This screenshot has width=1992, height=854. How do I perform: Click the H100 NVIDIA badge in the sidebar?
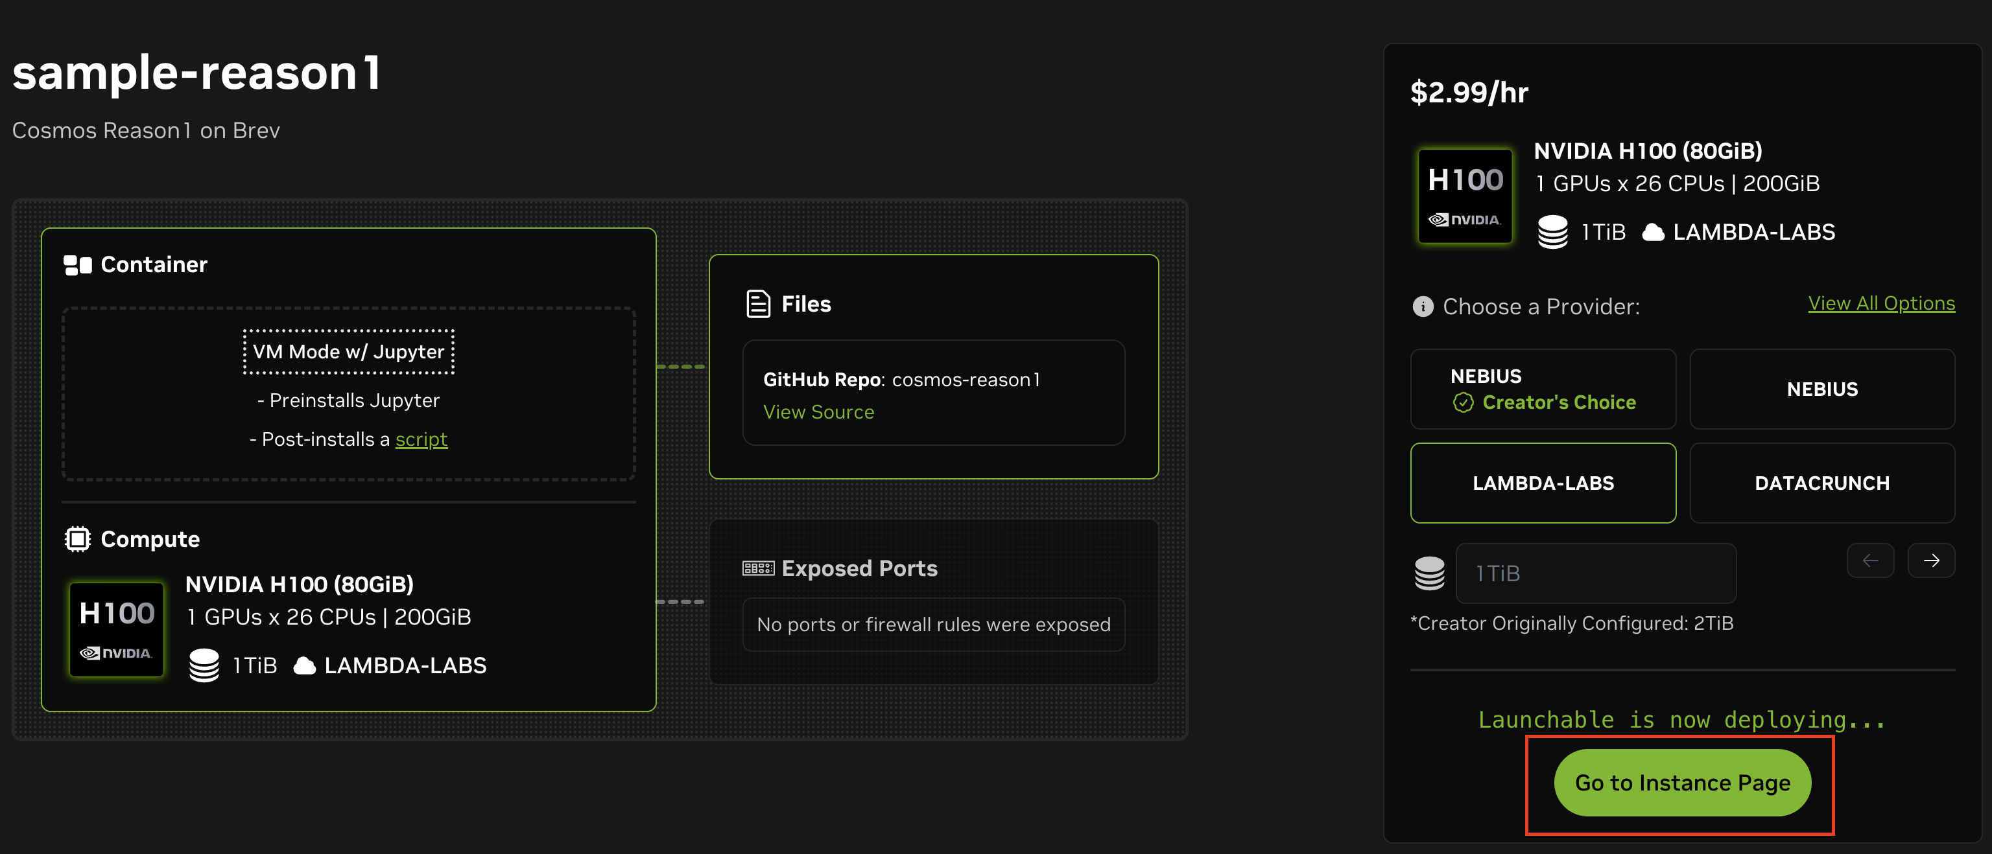(x=1464, y=196)
